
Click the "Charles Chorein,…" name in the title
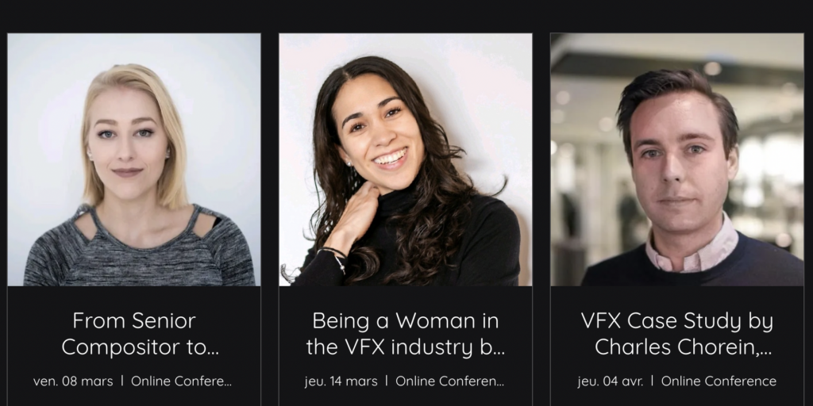[x=683, y=347]
